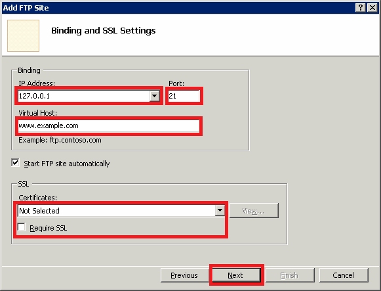Click the Port number field
The width and height of the screenshot is (381, 291).
pyautogui.click(x=184, y=96)
